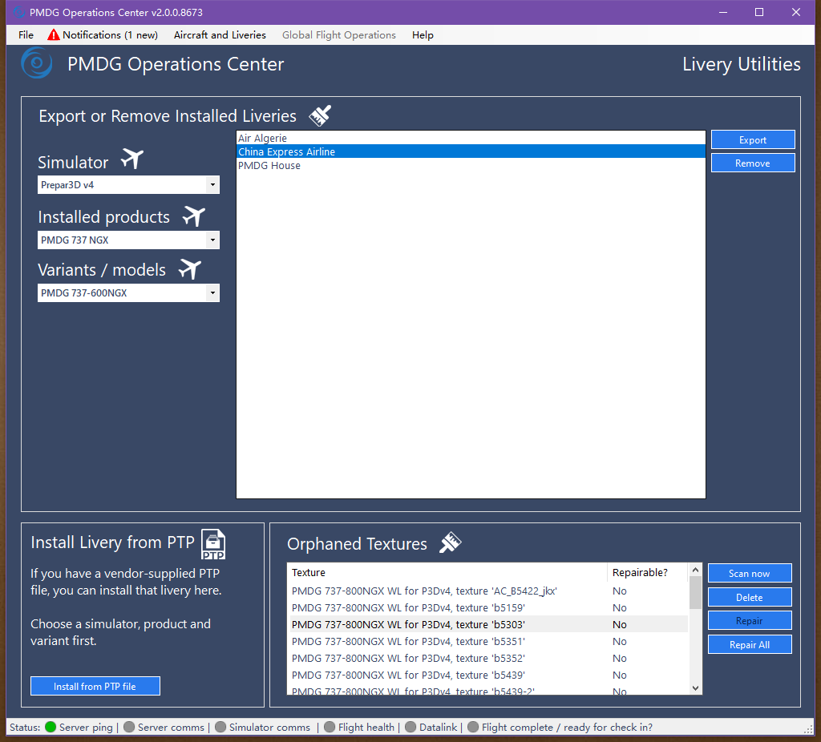The width and height of the screenshot is (821, 742).
Task: Click the green Server ping status indicator
Action: coord(51,727)
